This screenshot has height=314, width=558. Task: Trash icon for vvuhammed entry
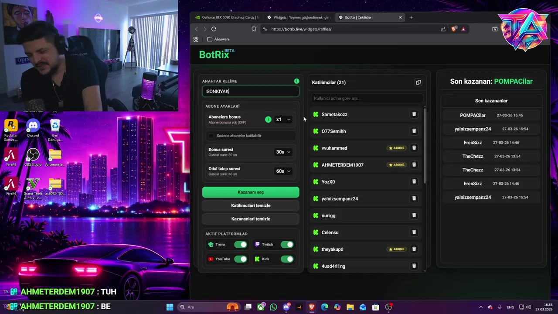[414, 148]
